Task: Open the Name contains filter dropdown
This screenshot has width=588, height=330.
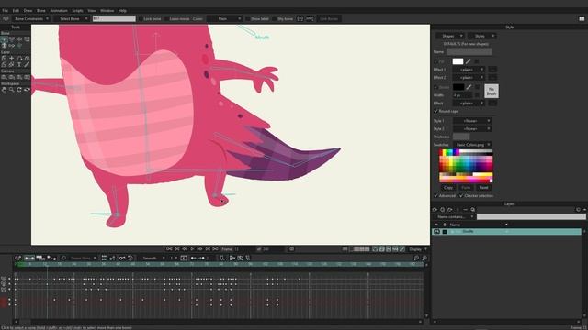Action: click(454, 216)
